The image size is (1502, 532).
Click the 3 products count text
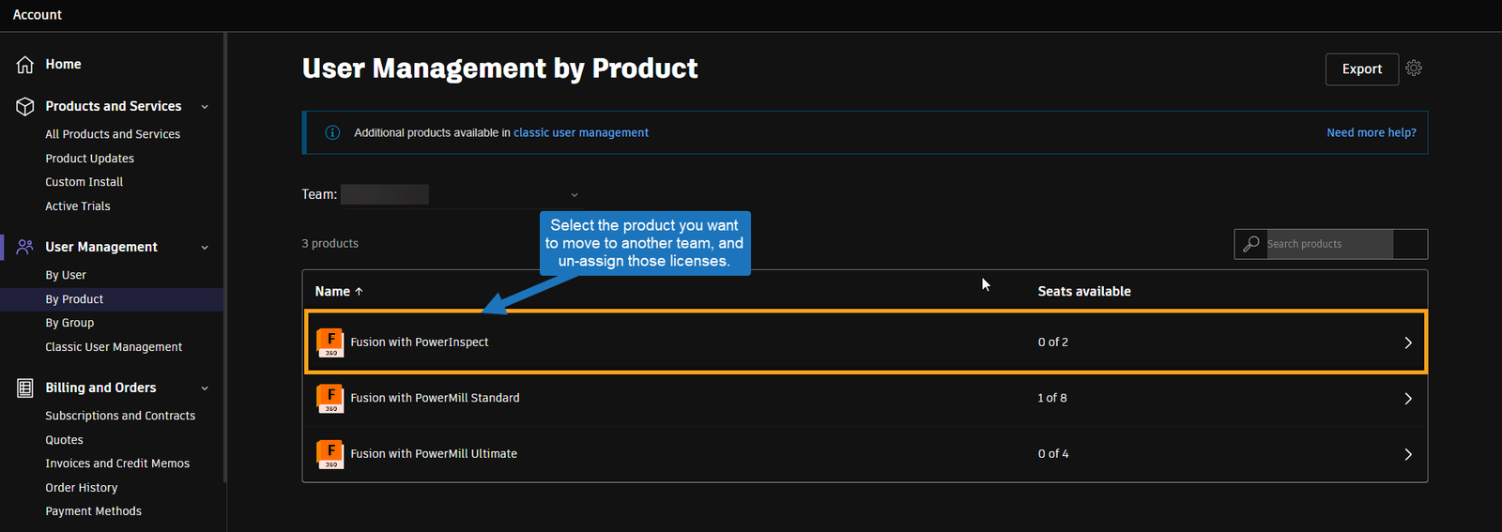tap(330, 244)
